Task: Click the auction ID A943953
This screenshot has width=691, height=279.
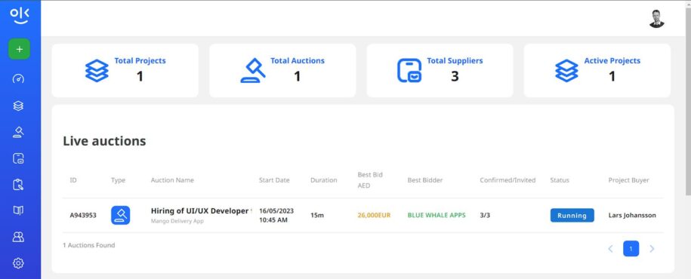Action: (x=83, y=215)
